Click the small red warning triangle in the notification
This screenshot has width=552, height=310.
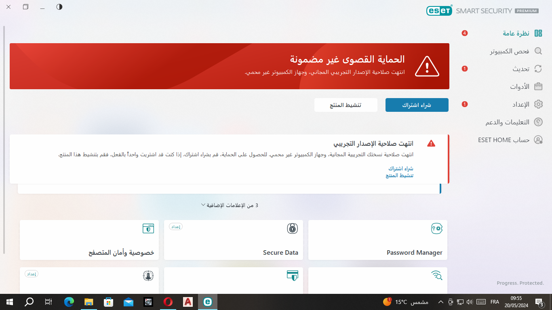coord(431,143)
